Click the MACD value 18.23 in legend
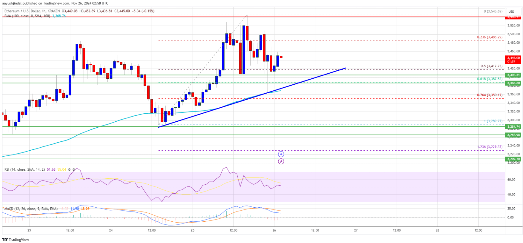Viewport: 523px width, 243px height. pyautogui.click(x=85, y=209)
